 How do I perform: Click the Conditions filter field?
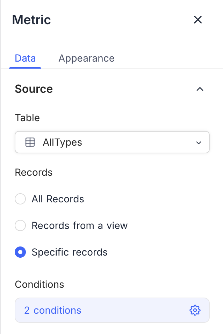112,310
